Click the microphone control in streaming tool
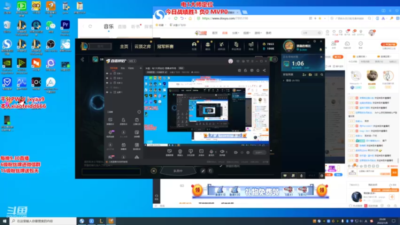 coord(211,152)
